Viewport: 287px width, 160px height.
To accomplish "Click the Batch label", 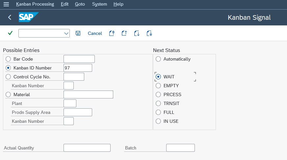I will 131,148.
